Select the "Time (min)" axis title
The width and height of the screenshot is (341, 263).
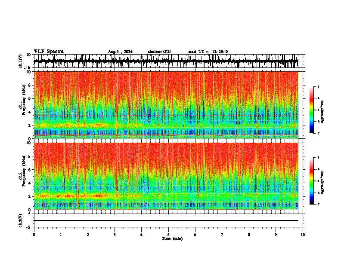(x=172, y=239)
